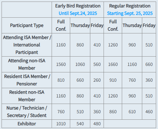Screen dimensions: 158x129
Task: Select the Attending non-ISA regular price 1660
Action: [113, 64]
